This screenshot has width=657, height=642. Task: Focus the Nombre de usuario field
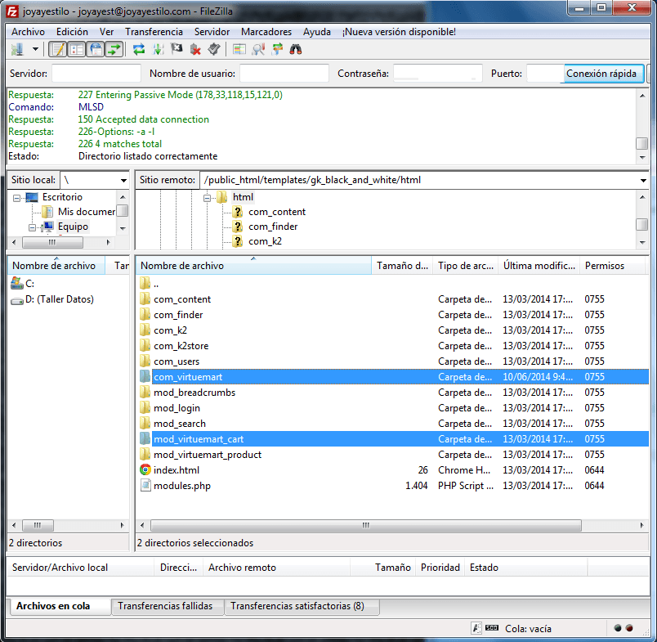284,74
